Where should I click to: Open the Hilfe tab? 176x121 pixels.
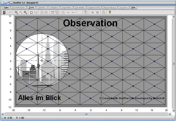133,7
